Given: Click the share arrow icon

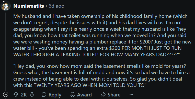Looking at the screenshot, I should coord(103,94).
